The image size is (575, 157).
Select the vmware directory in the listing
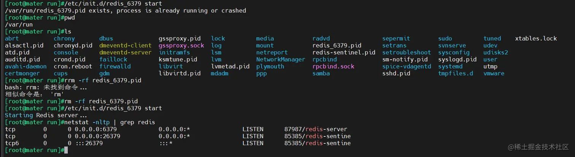494,73
